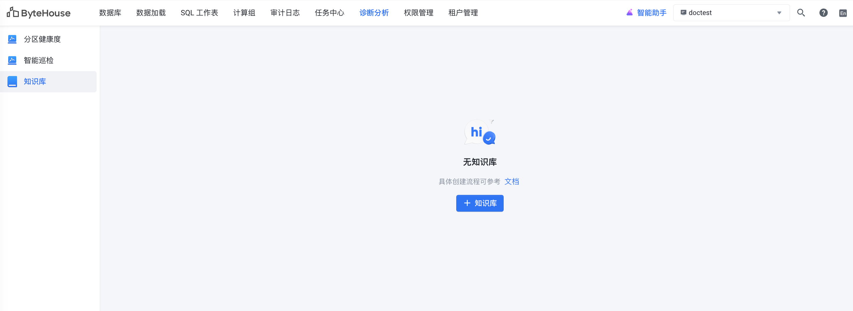Viewport: 853px width, 311px height.
Task: Go to 数据加载 tab
Action: tap(151, 13)
